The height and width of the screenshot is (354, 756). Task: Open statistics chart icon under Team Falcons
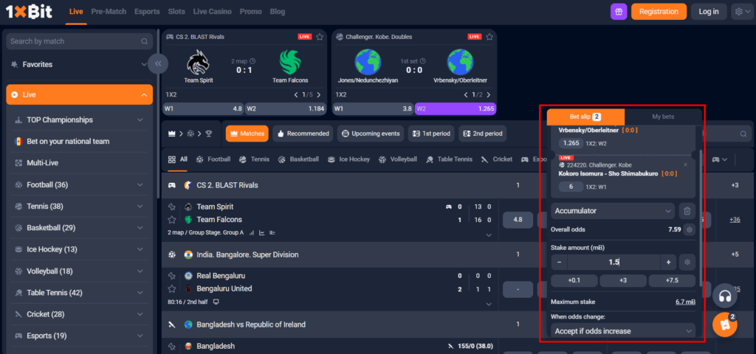(252, 232)
